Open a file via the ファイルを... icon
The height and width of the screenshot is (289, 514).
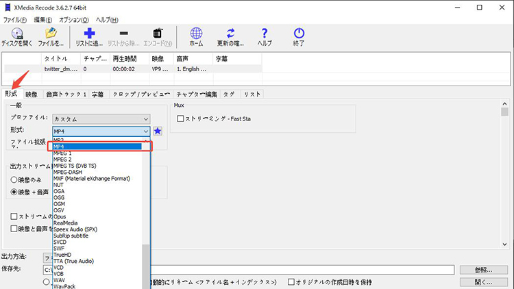[51, 37]
